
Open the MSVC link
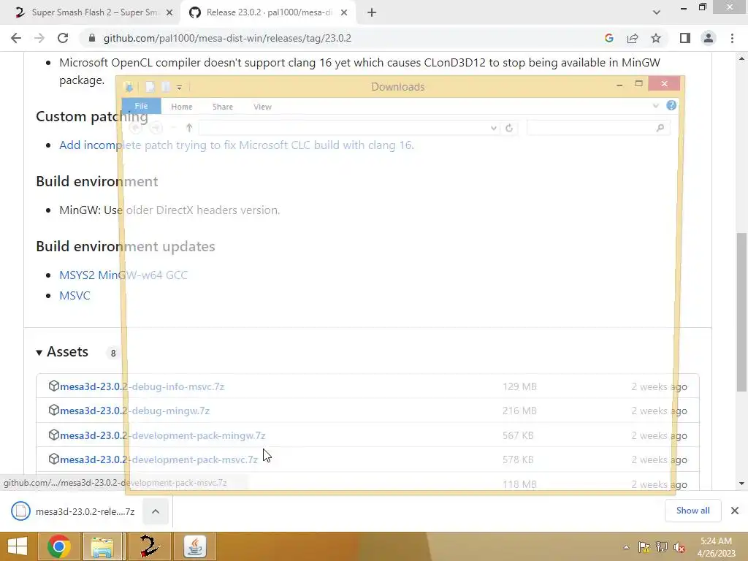pyautogui.click(x=75, y=295)
